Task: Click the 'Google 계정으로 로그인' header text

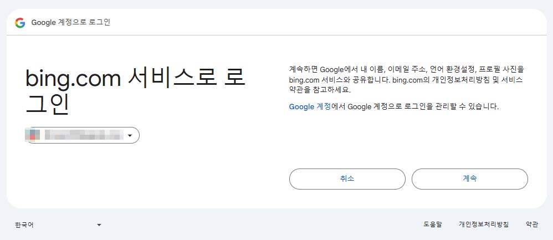Action: point(71,23)
